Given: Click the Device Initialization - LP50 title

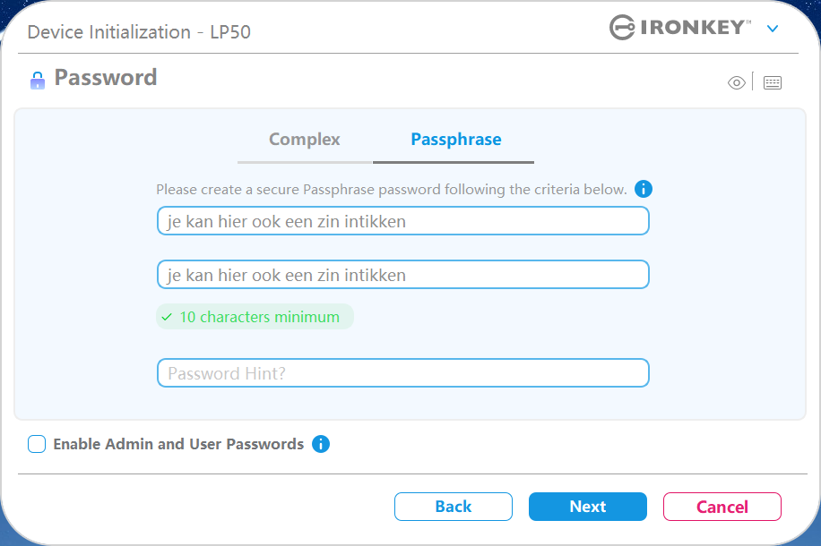Looking at the screenshot, I should (x=139, y=32).
